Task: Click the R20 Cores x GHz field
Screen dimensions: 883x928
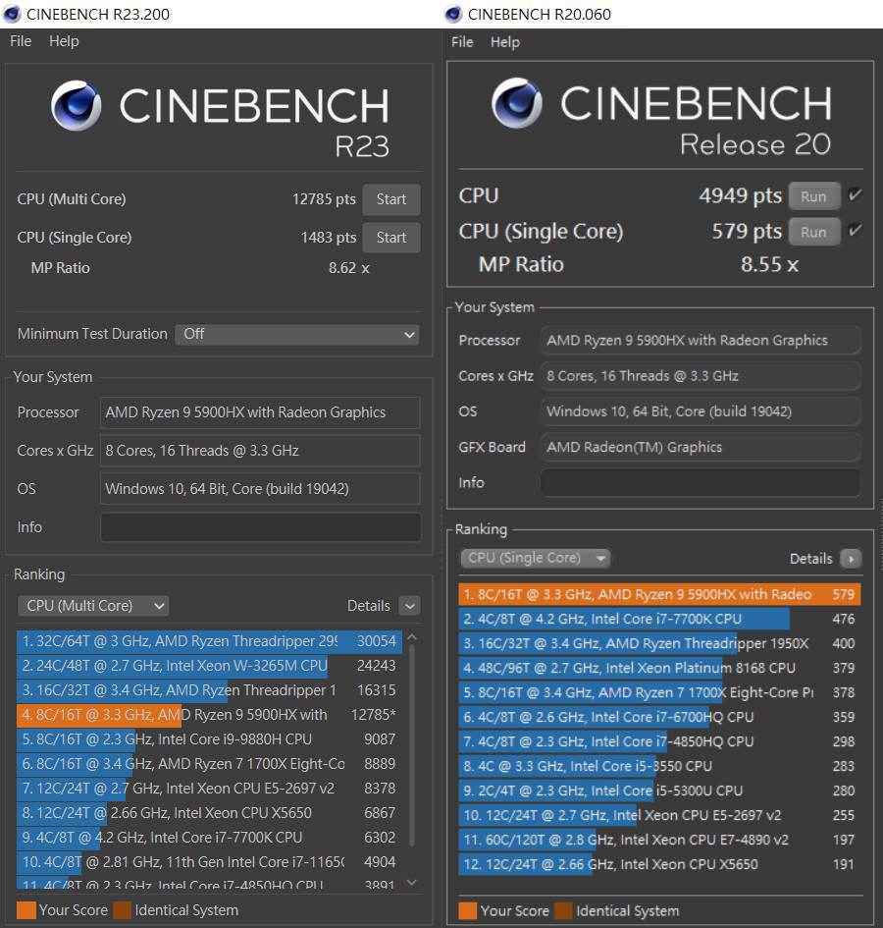Action: [x=701, y=376]
